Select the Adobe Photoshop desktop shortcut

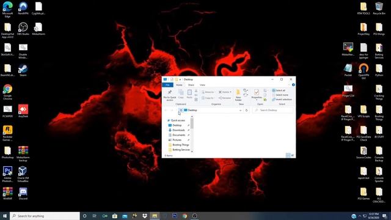tap(7, 174)
